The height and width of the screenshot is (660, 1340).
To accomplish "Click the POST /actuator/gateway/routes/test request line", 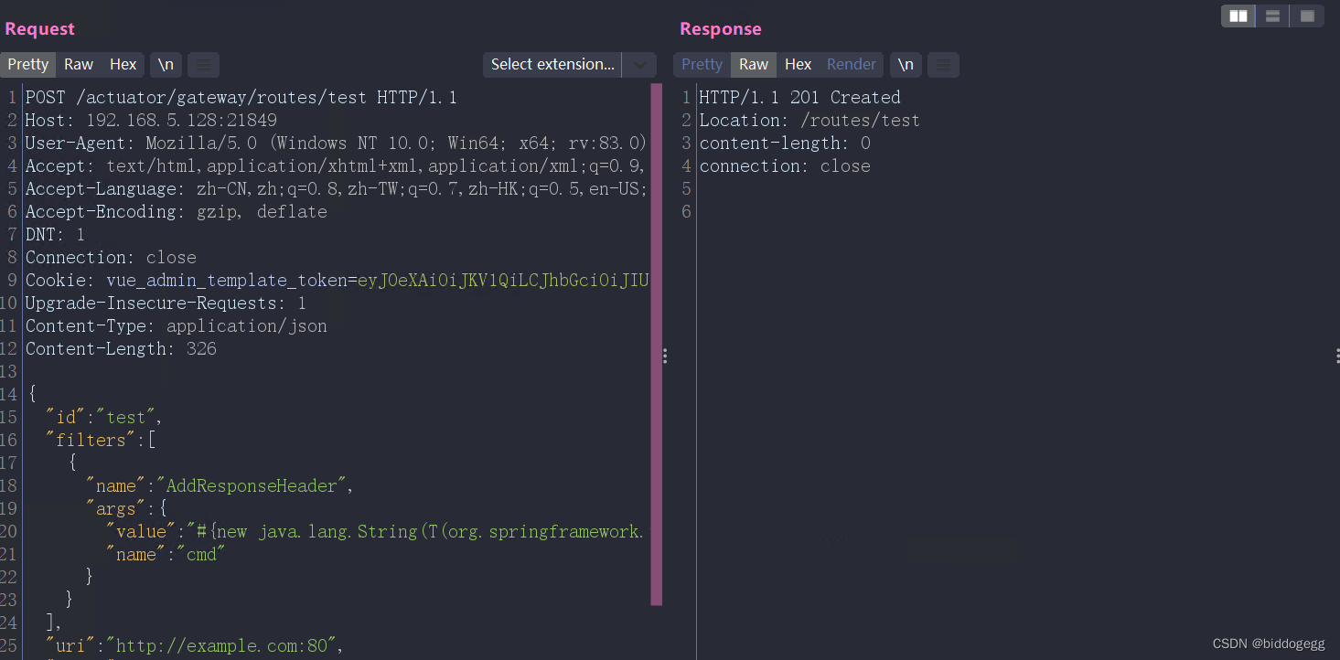I will pos(241,97).
